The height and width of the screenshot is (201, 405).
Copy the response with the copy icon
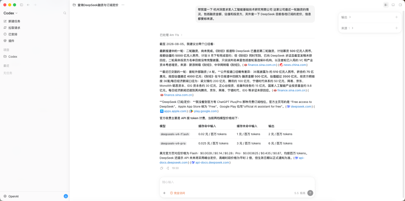pos(161,168)
